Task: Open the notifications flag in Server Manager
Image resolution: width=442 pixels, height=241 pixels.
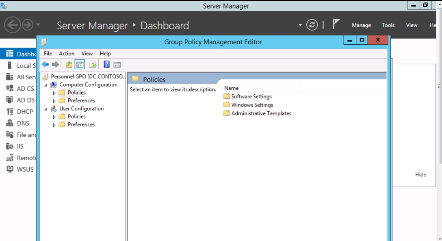Action: [336, 24]
